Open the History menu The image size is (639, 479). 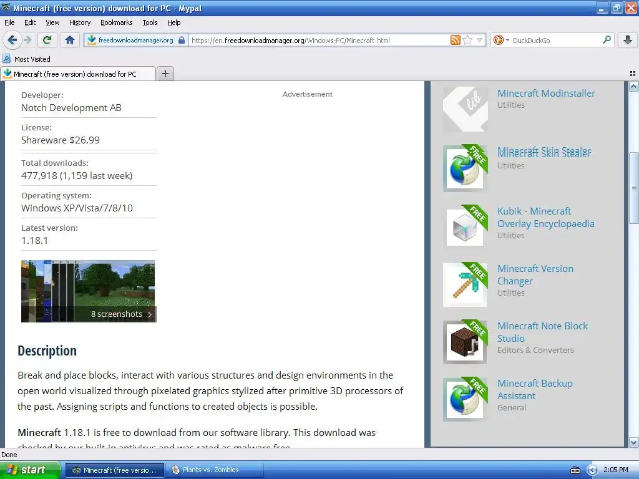tap(79, 22)
